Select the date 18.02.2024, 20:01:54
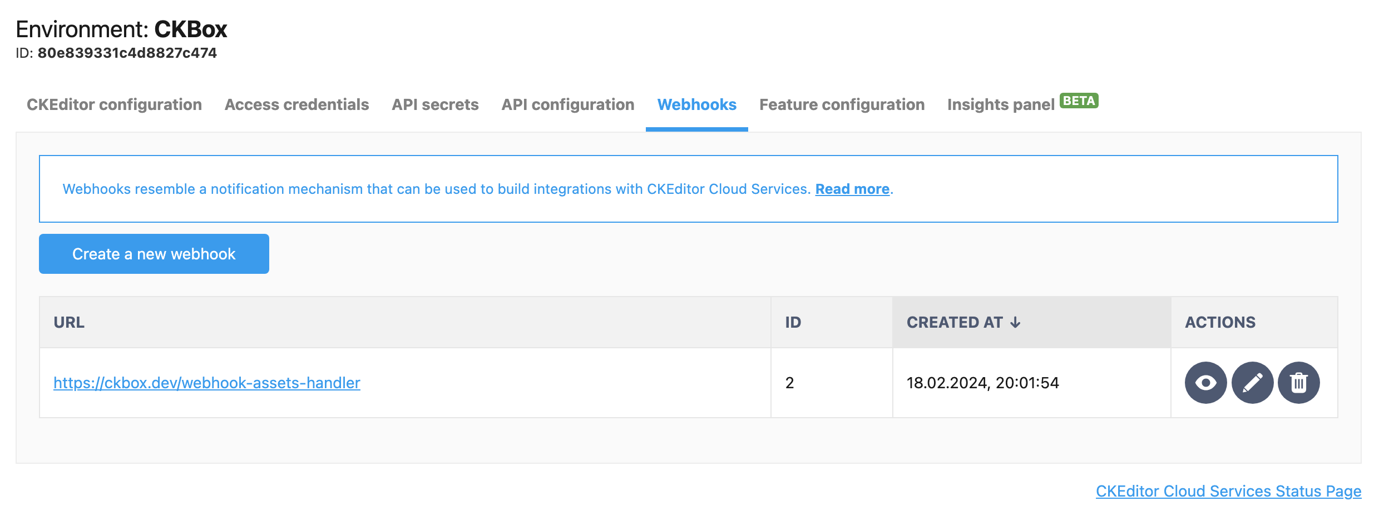This screenshot has width=1374, height=511. coord(983,383)
